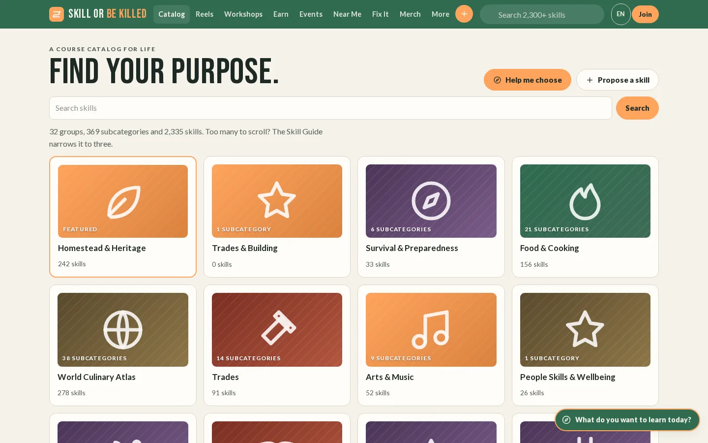The width and height of the screenshot is (708, 443).
Task: Click the Skill or Be Killed logo icon
Action: click(57, 14)
